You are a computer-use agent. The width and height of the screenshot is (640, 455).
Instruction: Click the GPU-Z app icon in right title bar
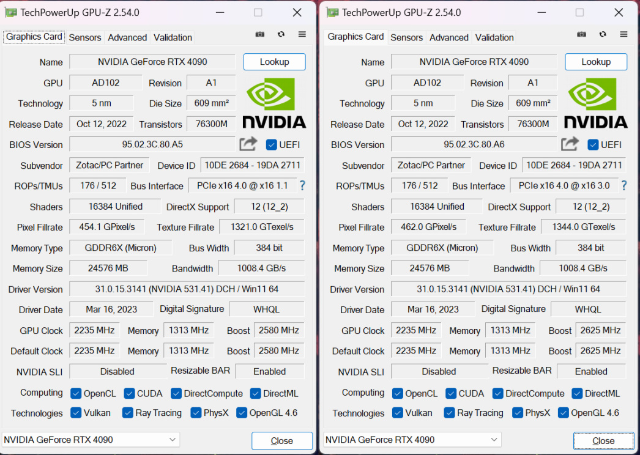(x=332, y=12)
